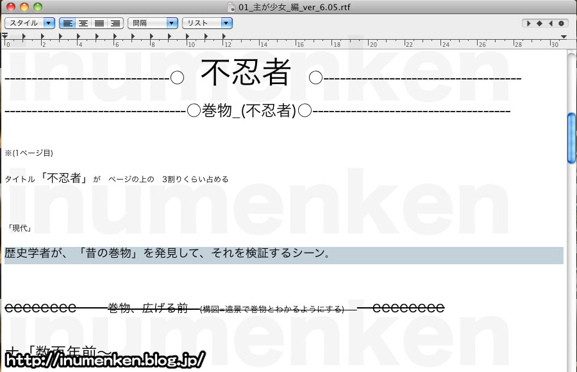Viewport: 577px width, 372px height.
Task: Set paragraph to align left
Action: pos(67,23)
